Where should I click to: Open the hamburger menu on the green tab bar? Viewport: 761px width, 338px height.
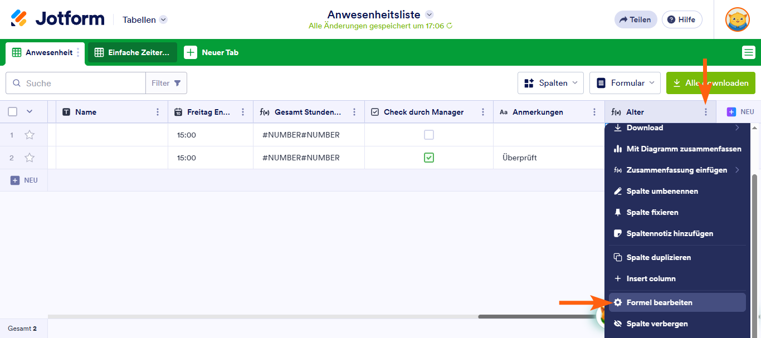click(x=749, y=52)
